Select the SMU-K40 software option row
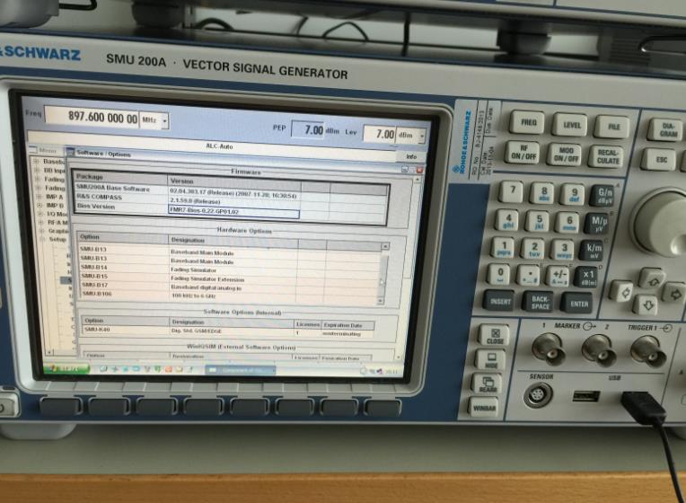The height and width of the screenshot is (503, 686). (x=227, y=331)
